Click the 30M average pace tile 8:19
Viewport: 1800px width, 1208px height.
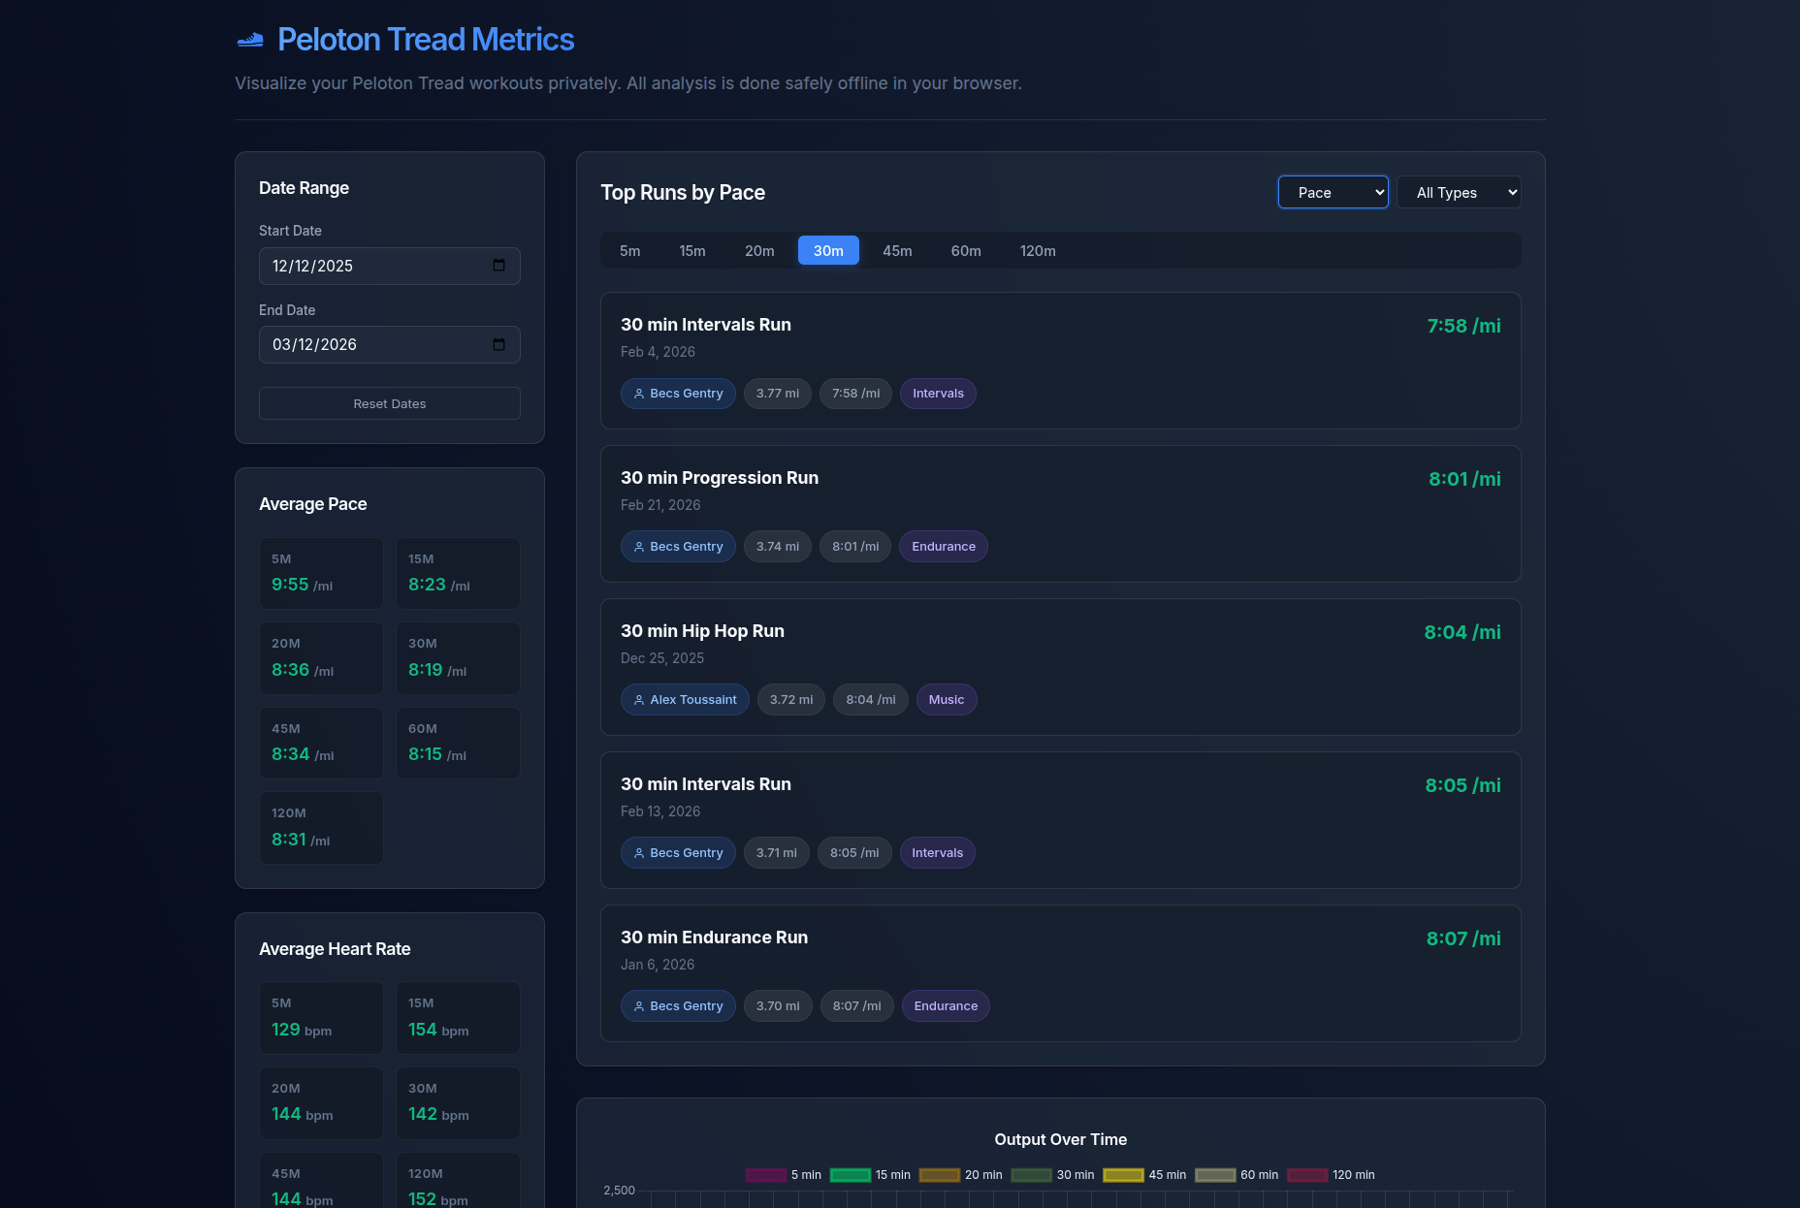coord(458,658)
